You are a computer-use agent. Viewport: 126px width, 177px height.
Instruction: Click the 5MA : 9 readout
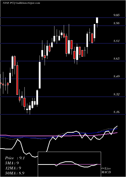(12, 163)
